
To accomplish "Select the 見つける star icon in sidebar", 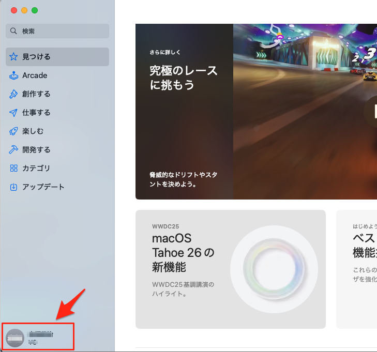I will click(13, 57).
